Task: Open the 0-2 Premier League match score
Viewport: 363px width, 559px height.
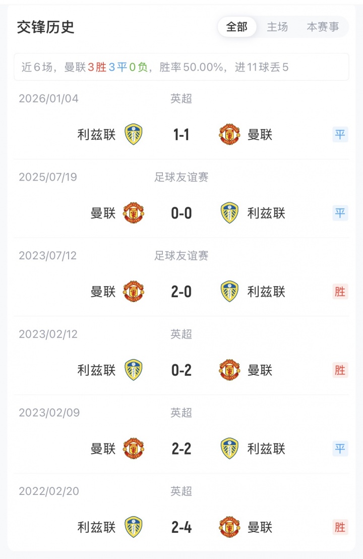Action: tap(181, 370)
